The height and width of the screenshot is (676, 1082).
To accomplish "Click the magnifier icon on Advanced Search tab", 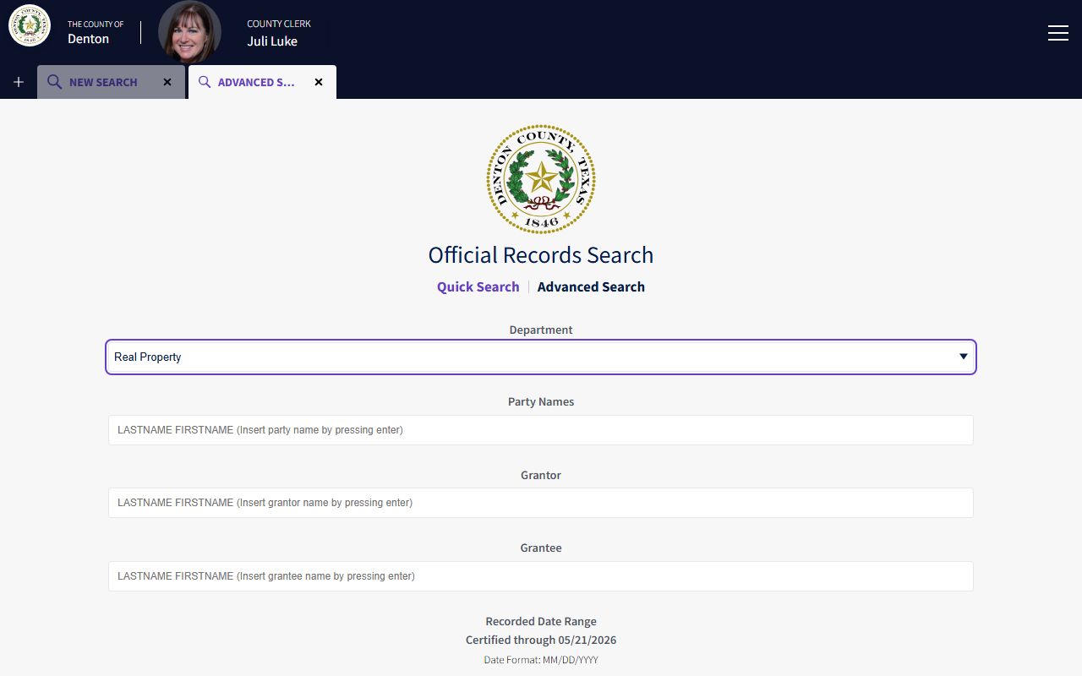I will point(204,82).
